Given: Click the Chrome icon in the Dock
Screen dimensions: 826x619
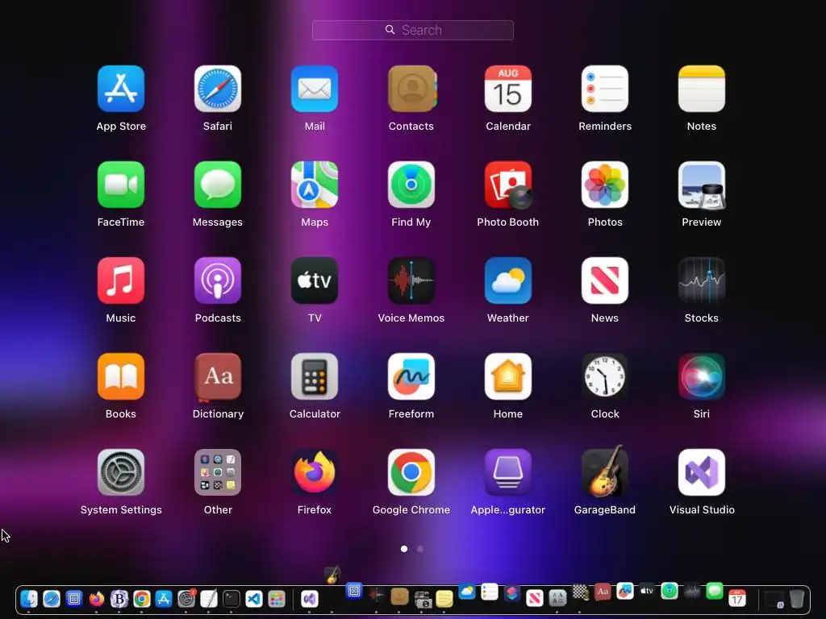Looking at the screenshot, I should [x=141, y=599].
